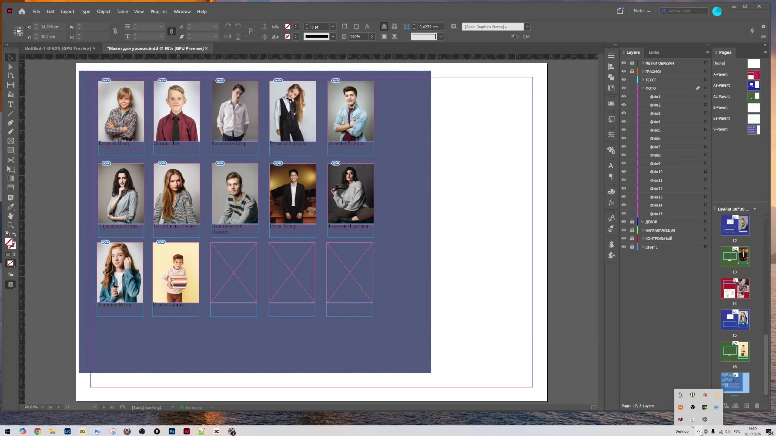Click the [None] parent page row
Image resolution: width=776 pixels, height=436 pixels.
pyautogui.click(x=736, y=63)
